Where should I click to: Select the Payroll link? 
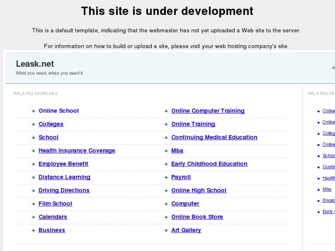[181, 177]
